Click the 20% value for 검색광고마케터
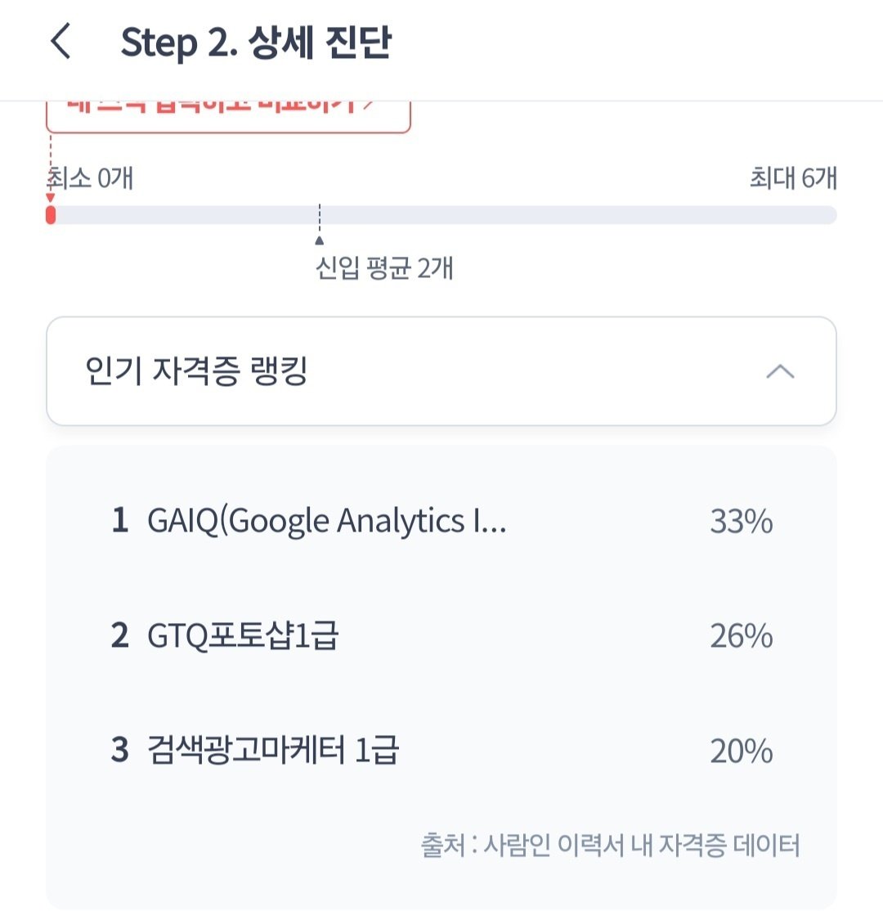This screenshot has width=883, height=911. [742, 751]
